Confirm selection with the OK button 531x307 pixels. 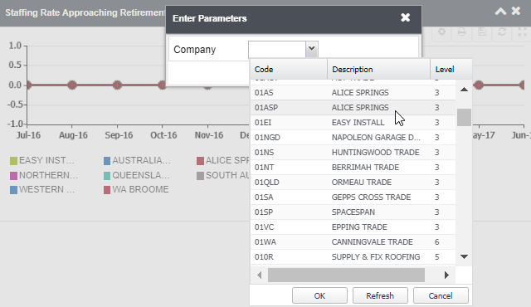click(319, 295)
